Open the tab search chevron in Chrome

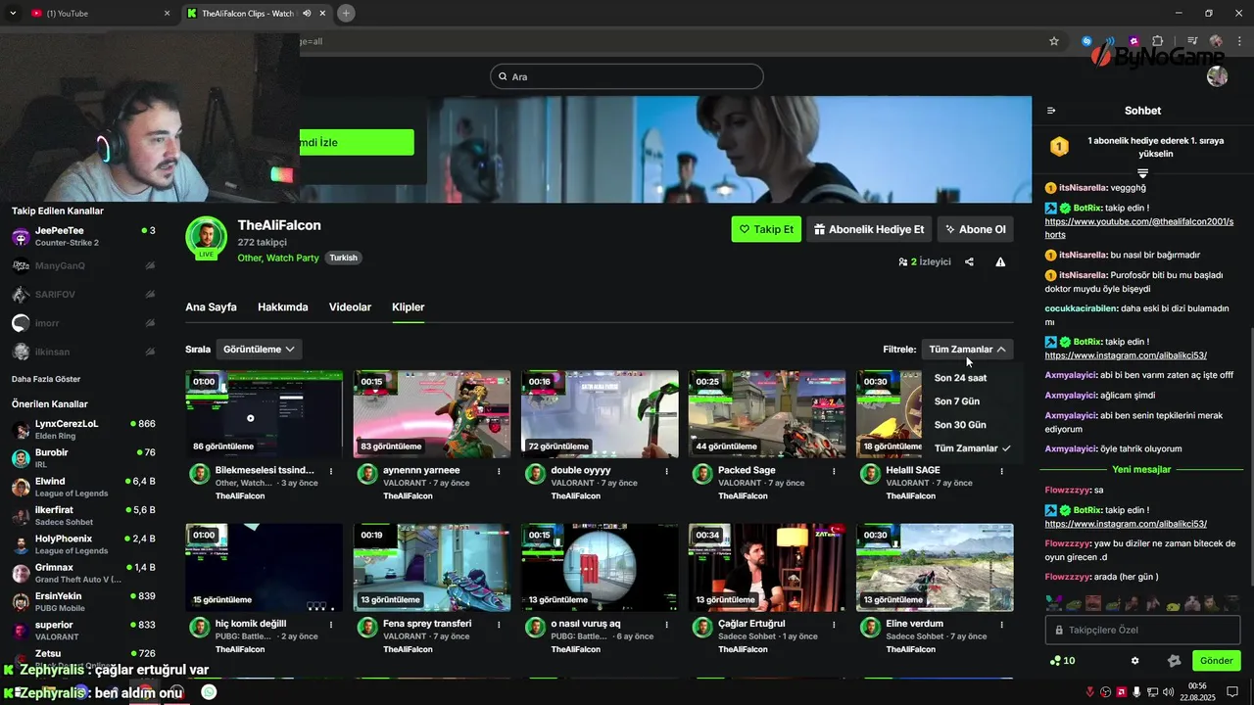13,14
